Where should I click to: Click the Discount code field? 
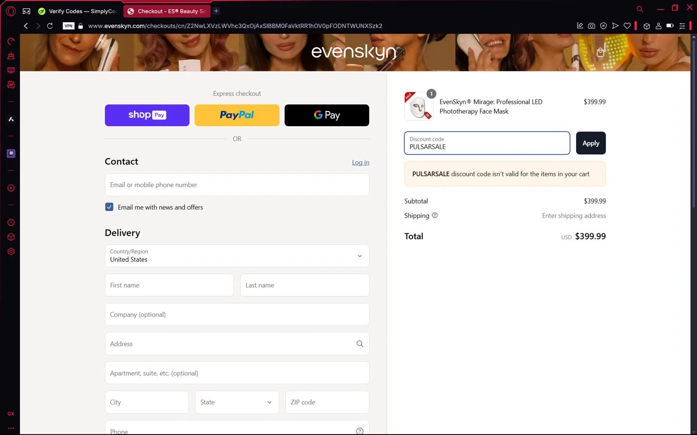[x=487, y=143]
